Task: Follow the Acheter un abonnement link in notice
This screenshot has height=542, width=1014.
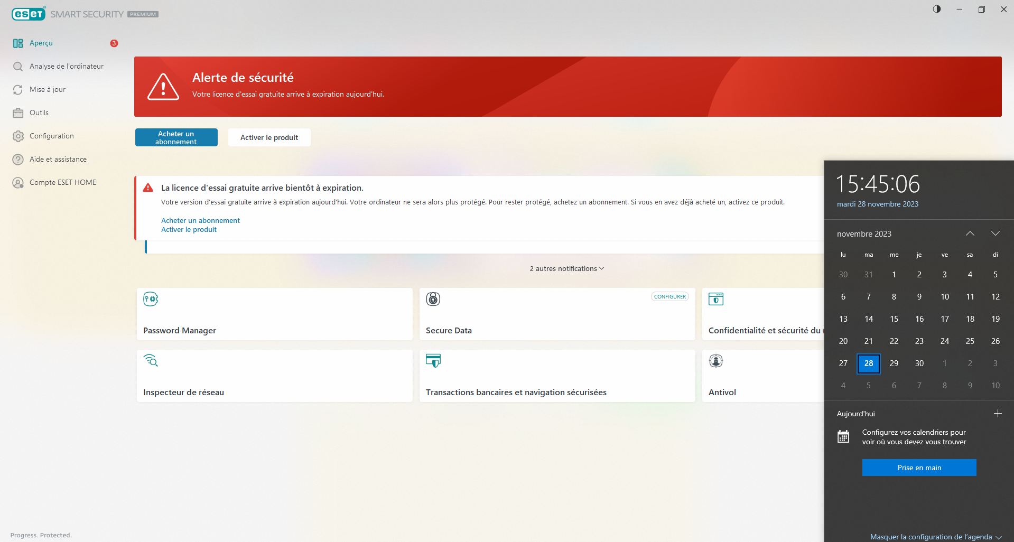Action: [200, 221]
